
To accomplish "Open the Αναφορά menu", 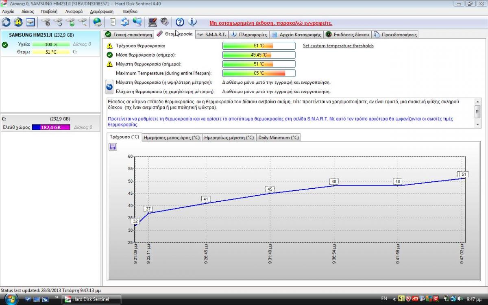I will point(73,11).
